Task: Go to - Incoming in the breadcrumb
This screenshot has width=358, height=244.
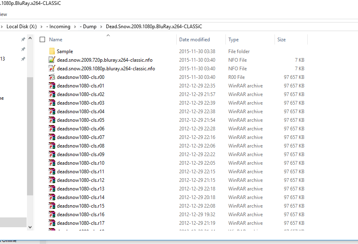Action: point(58,27)
